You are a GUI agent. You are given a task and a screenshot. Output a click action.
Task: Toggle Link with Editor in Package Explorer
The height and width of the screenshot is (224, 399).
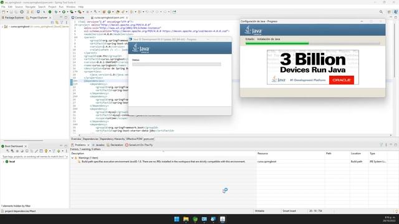pyautogui.click(x=57, y=22)
